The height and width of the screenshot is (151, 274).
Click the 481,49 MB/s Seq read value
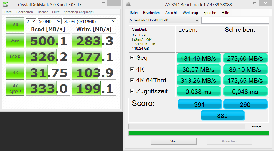pos(199,58)
